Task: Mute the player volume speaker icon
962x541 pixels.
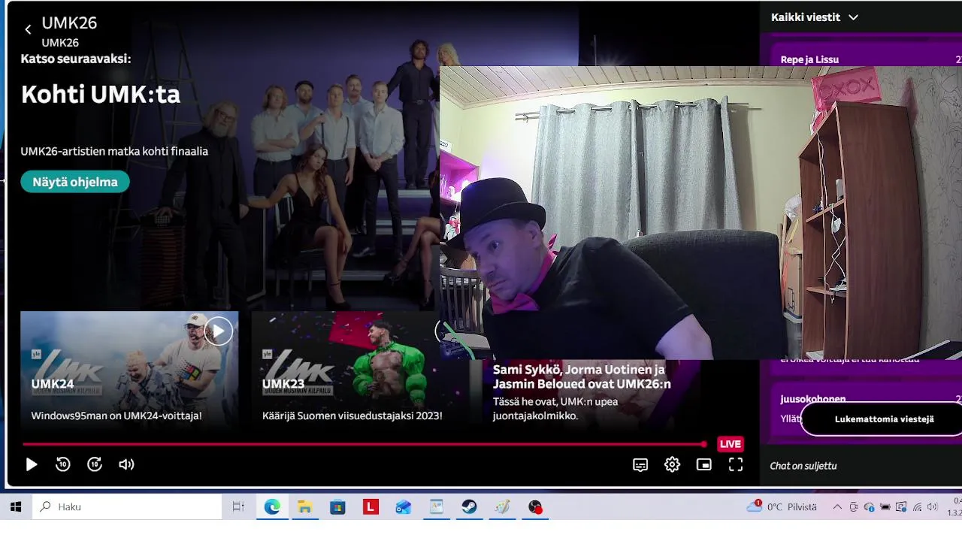Action: click(x=126, y=464)
